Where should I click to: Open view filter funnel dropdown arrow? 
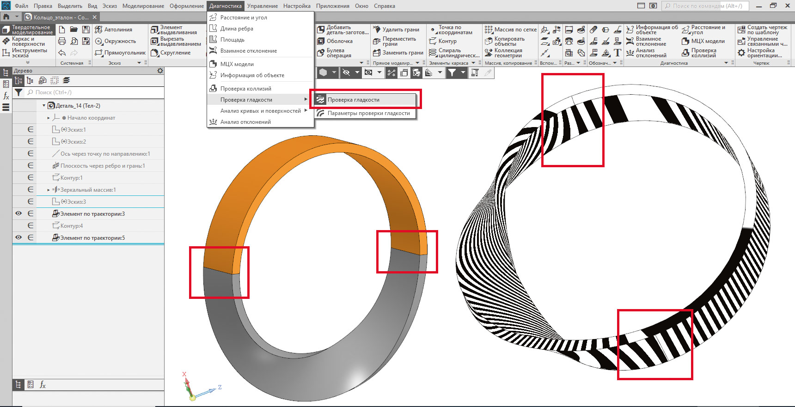[x=463, y=73]
